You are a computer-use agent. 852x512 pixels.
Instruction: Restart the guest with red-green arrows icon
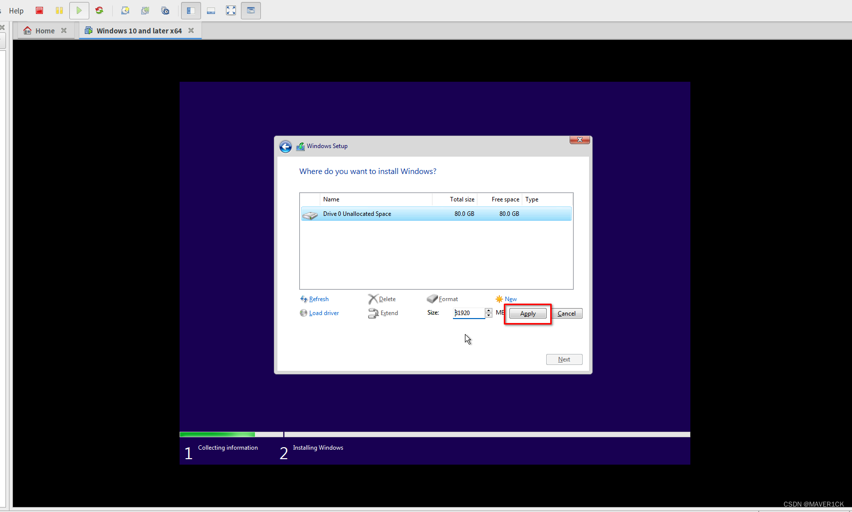click(x=99, y=10)
